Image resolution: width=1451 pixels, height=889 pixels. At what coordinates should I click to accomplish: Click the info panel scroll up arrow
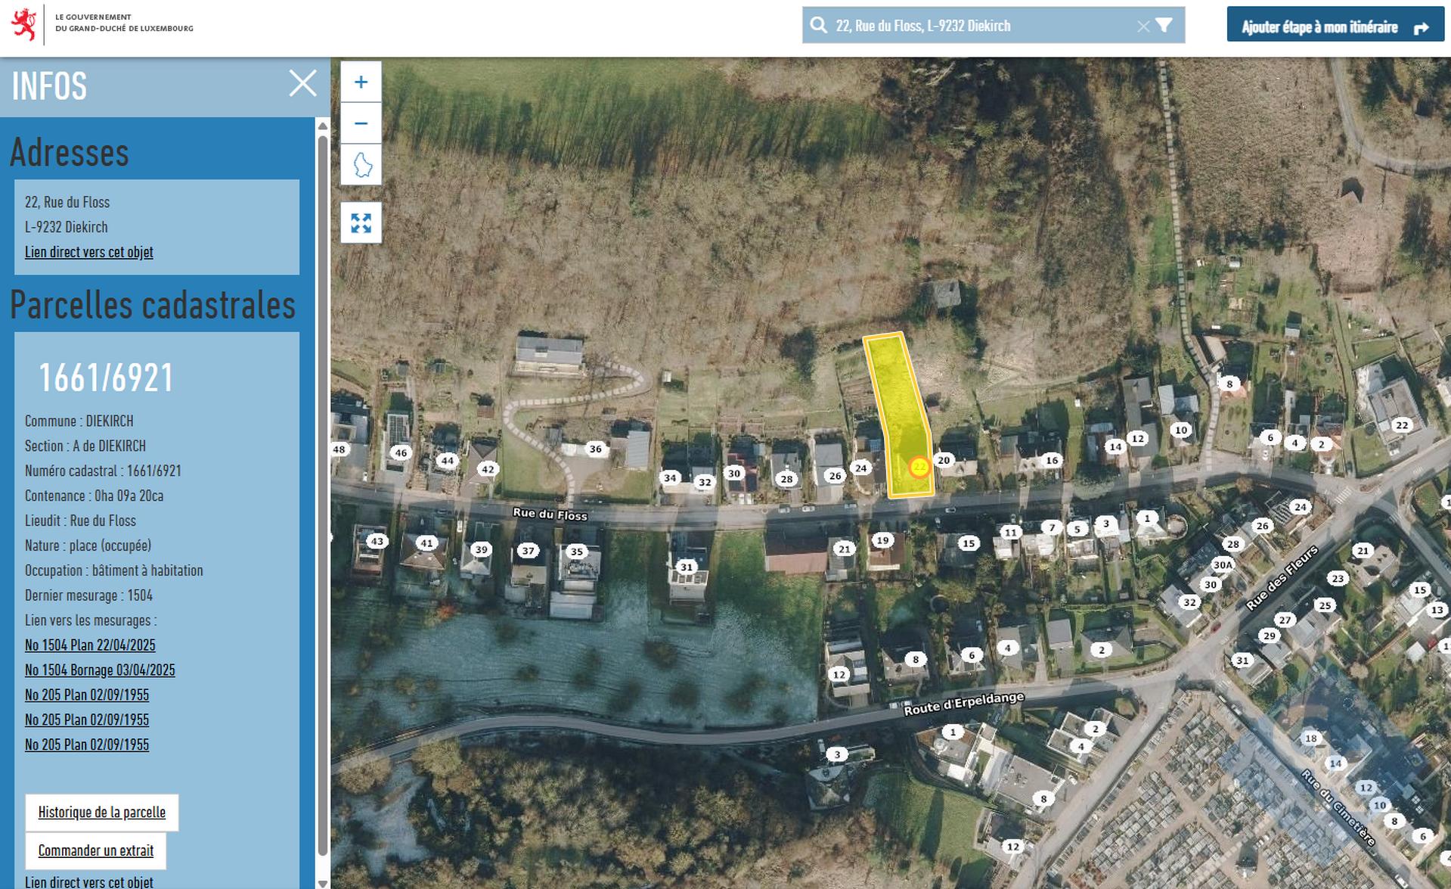pyautogui.click(x=323, y=126)
